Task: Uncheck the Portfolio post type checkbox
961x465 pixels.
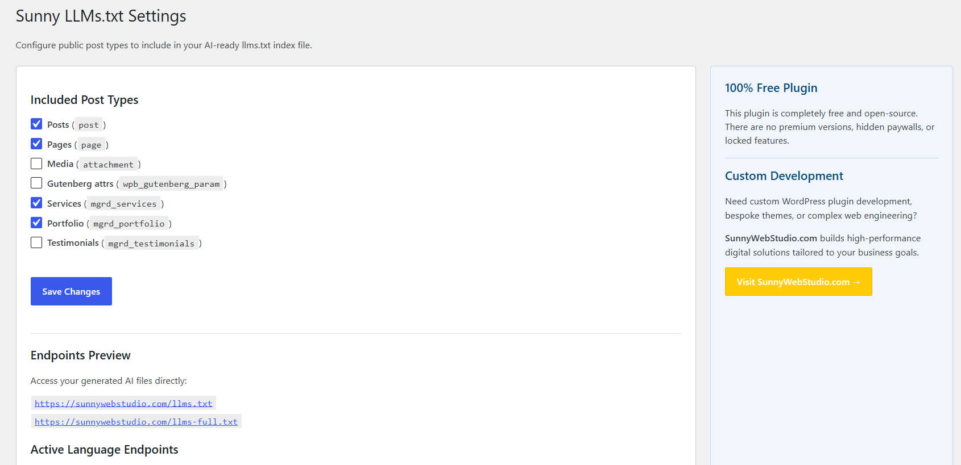Action: (36, 223)
